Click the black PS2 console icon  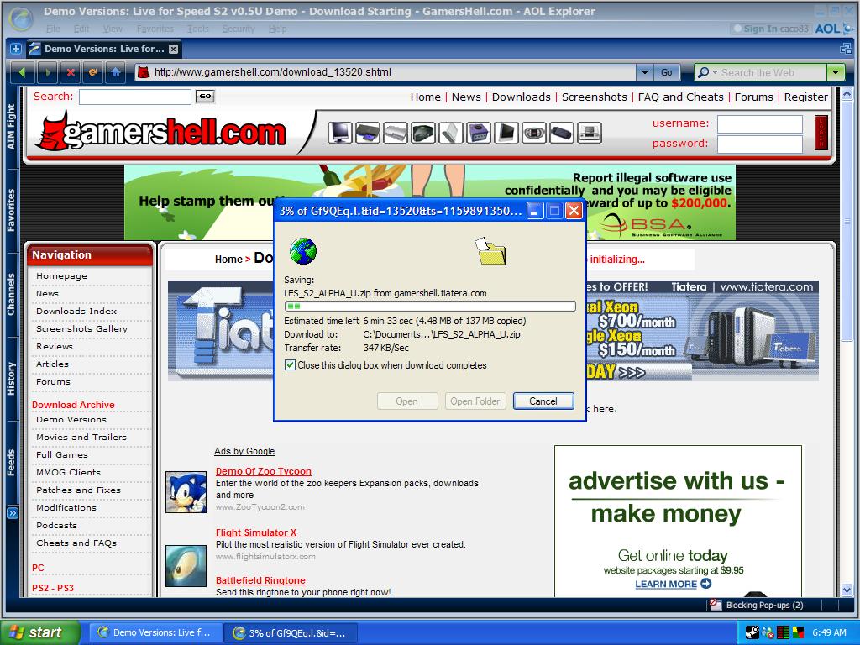point(368,133)
